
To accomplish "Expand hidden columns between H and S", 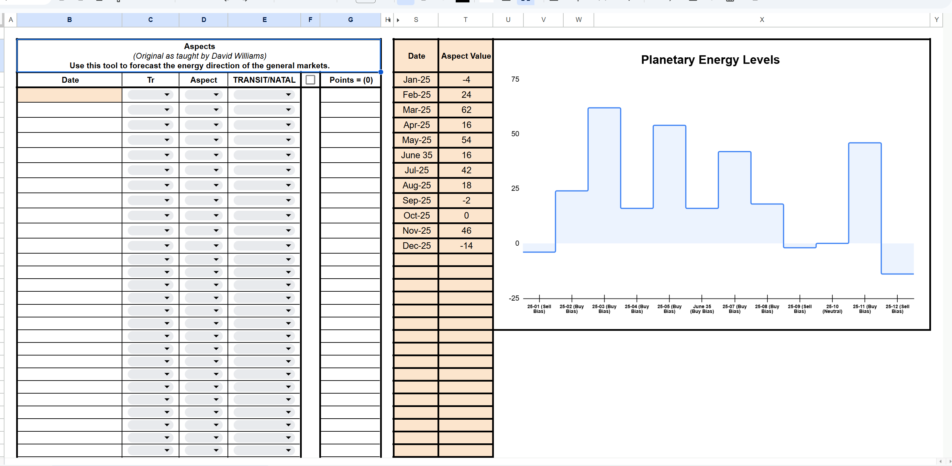I will click(x=398, y=20).
